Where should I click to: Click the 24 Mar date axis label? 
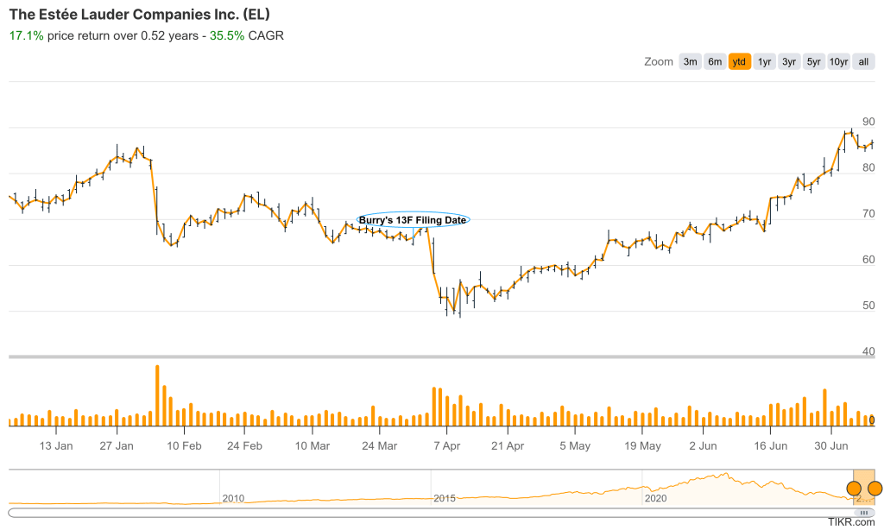click(x=380, y=446)
